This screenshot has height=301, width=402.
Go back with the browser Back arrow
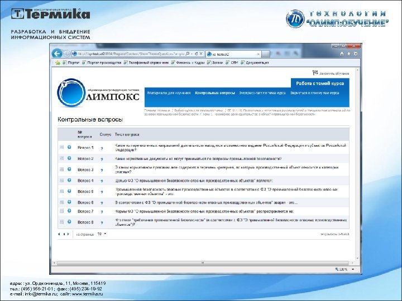57,54
